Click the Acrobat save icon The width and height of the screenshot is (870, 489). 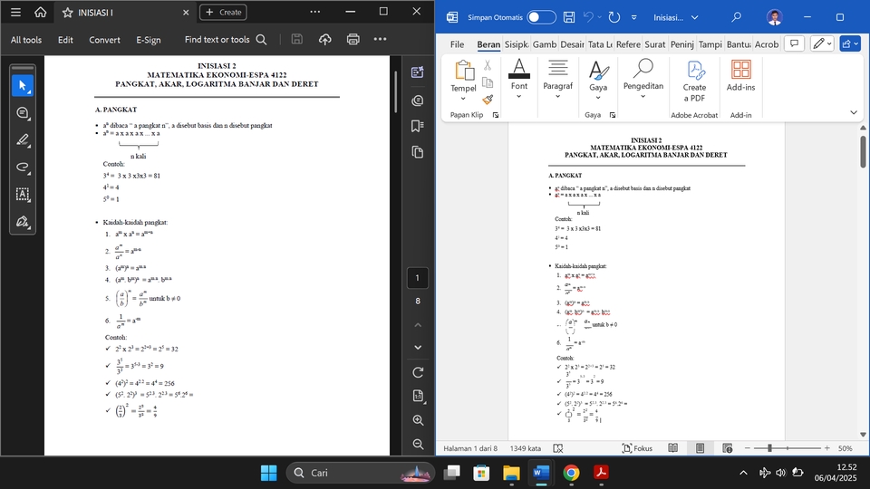pyautogui.click(x=297, y=39)
